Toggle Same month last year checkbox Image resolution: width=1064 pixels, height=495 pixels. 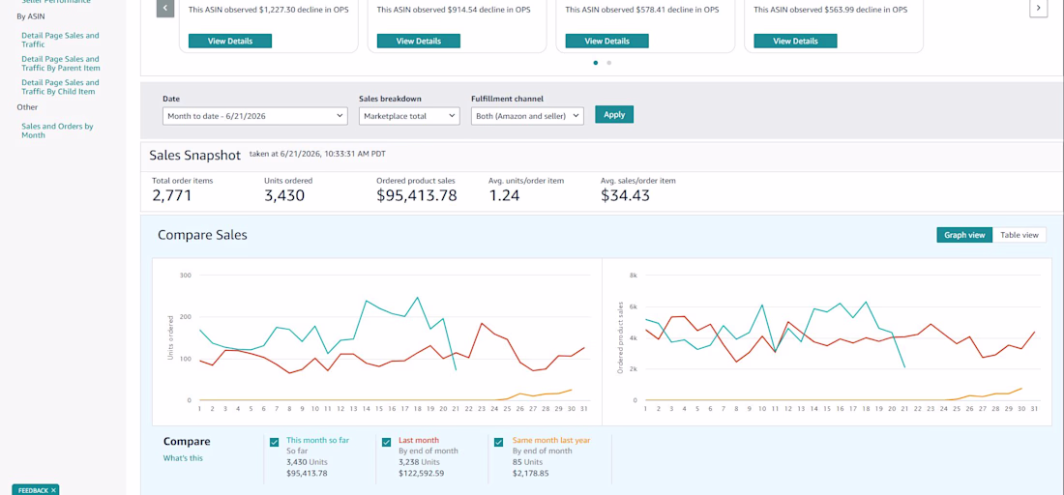[x=499, y=442]
